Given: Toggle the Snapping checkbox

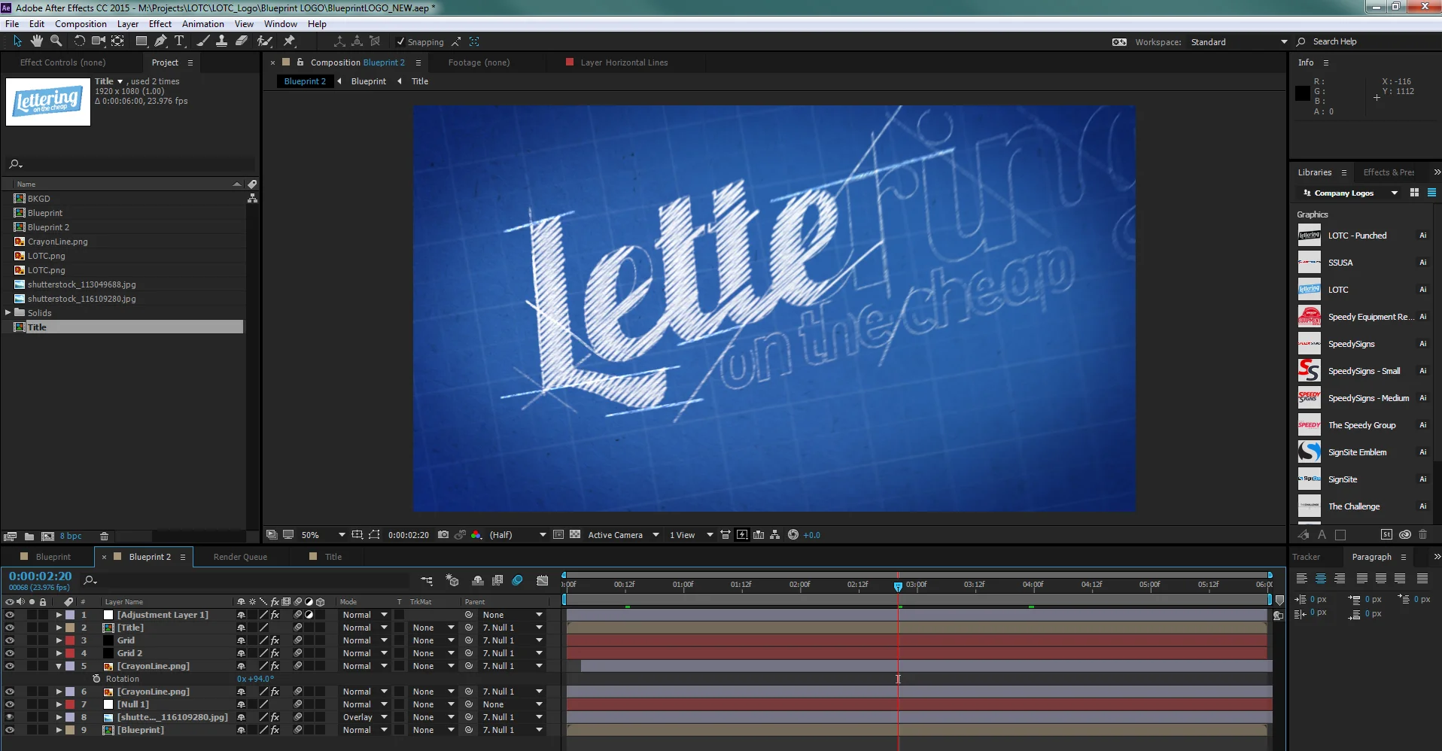Looking at the screenshot, I should tap(400, 42).
